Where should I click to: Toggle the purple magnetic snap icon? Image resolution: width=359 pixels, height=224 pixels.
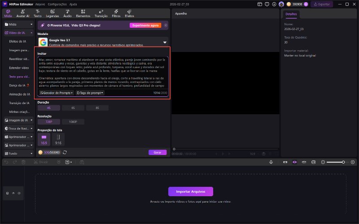click(x=295, y=162)
